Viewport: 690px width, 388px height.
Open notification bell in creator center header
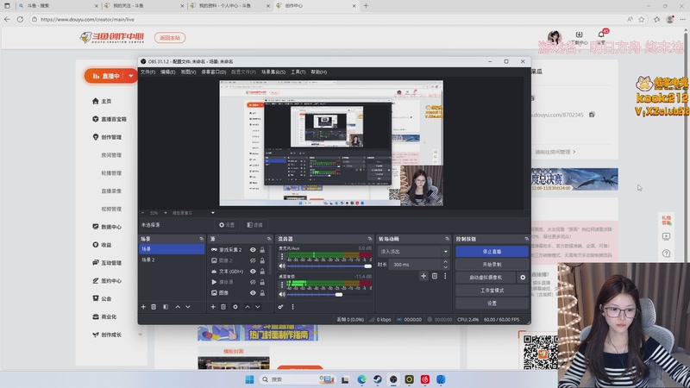601,34
